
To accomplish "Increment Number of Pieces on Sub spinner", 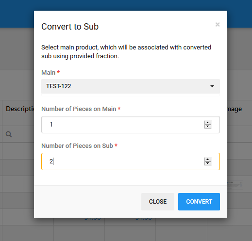I will pos(208,160).
